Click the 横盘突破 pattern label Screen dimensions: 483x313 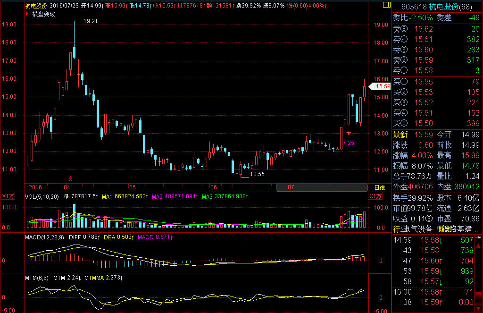[x=43, y=14]
